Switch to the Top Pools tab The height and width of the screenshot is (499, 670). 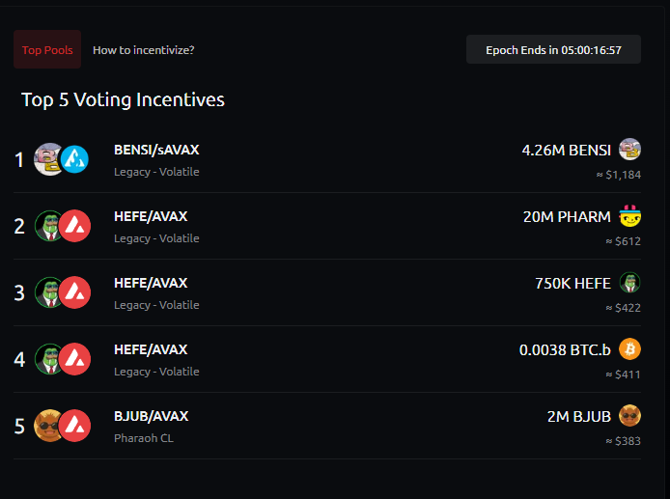47,49
